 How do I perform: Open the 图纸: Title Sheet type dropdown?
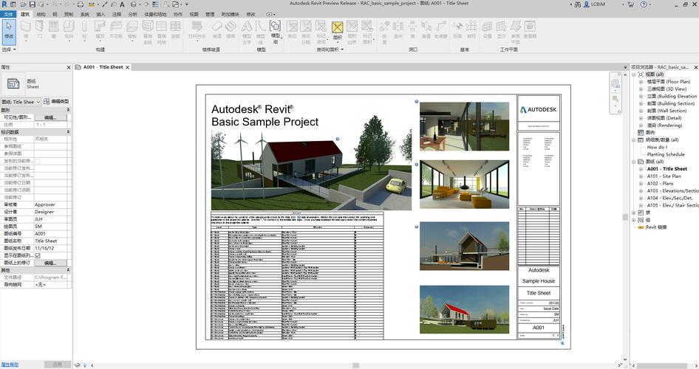[x=21, y=102]
